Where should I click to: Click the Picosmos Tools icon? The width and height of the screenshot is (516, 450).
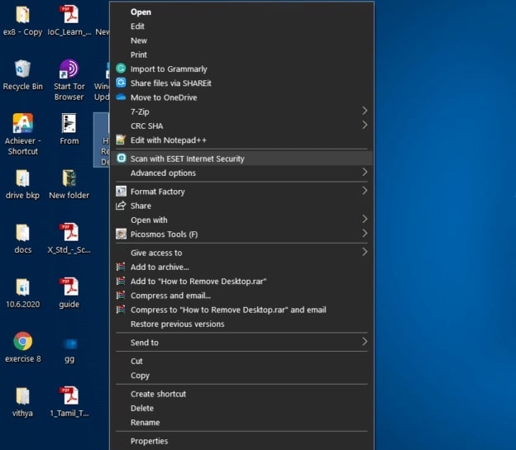point(121,234)
